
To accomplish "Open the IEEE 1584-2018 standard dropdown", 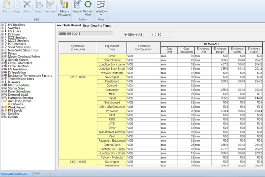I will pos(86,34).
